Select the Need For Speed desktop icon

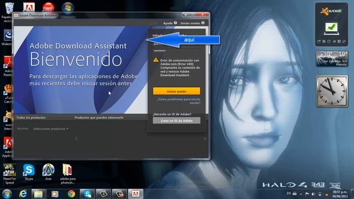(x=9, y=174)
